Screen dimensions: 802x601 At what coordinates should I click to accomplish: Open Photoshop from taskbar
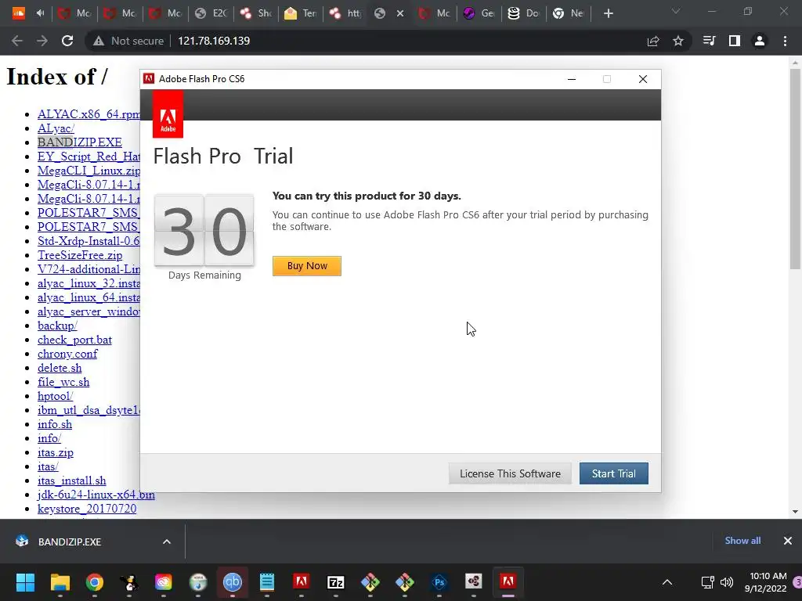pos(439,581)
